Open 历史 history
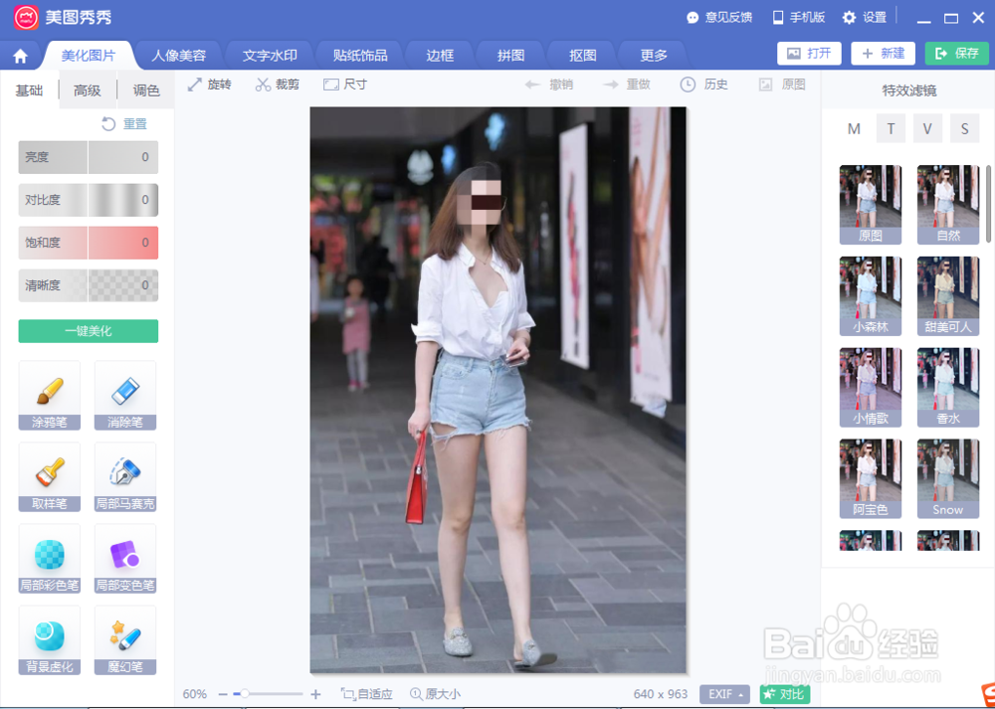 click(703, 85)
